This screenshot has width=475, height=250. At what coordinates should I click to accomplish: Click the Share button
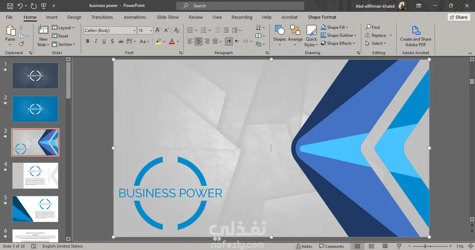click(x=459, y=17)
